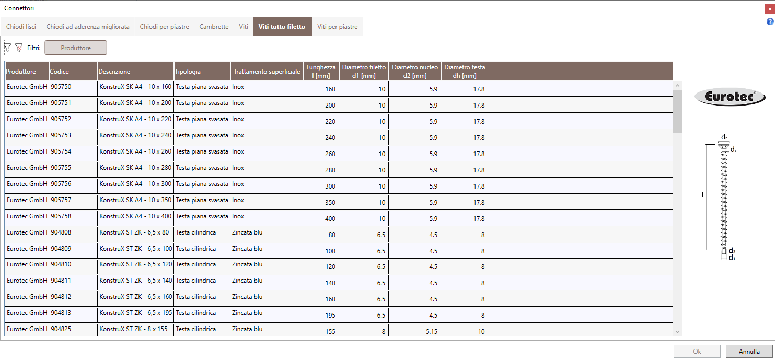The height and width of the screenshot is (362, 776).
Task: Confirm with the Ok button
Action: pyautogui.click(x=697, y=352)
